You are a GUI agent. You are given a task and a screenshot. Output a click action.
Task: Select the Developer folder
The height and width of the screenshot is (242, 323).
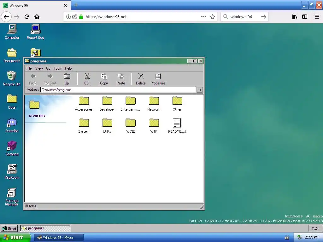107,104
